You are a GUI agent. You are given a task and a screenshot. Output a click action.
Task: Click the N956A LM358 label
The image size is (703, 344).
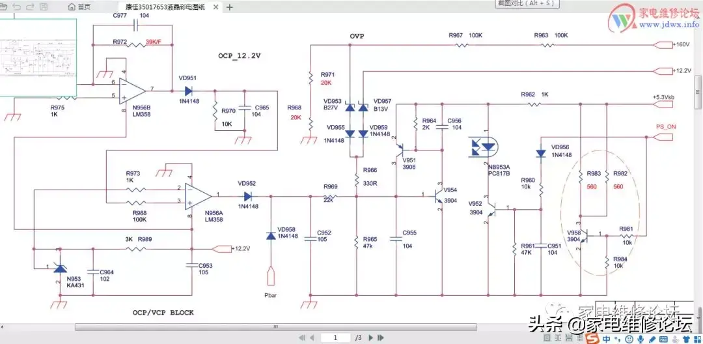pos(214,216)
